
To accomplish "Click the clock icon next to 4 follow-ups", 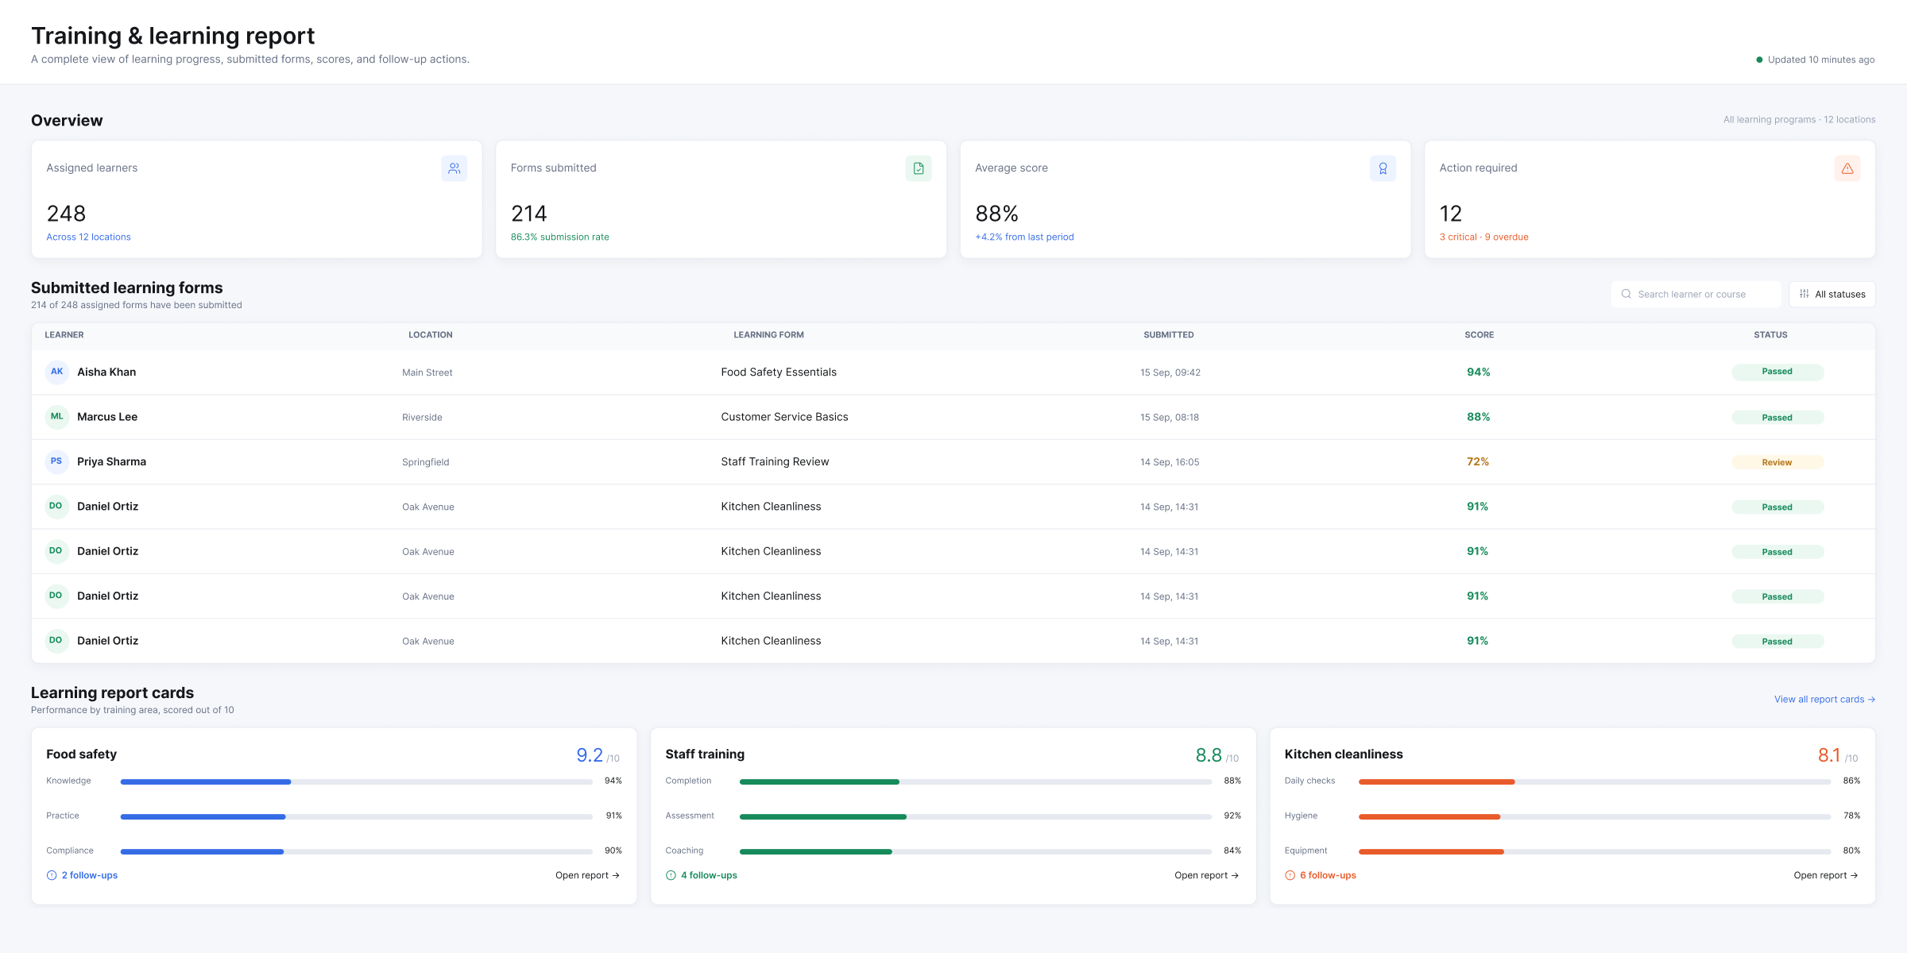I will [671, 875].
